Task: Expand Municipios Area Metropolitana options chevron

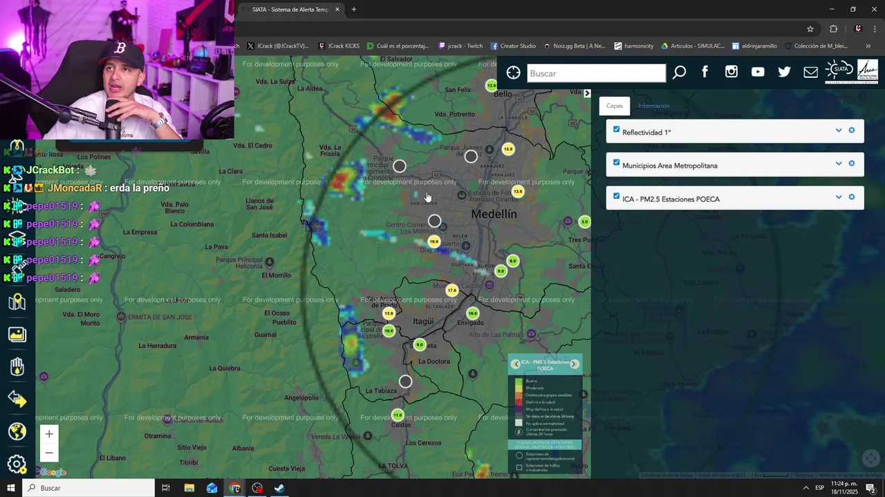Action: (839, 164)
